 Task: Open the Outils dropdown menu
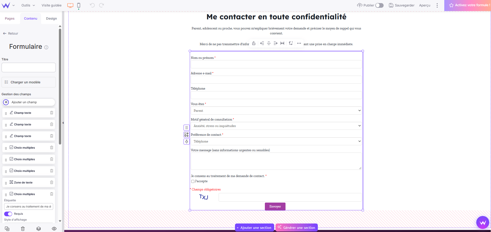(28, 5)
